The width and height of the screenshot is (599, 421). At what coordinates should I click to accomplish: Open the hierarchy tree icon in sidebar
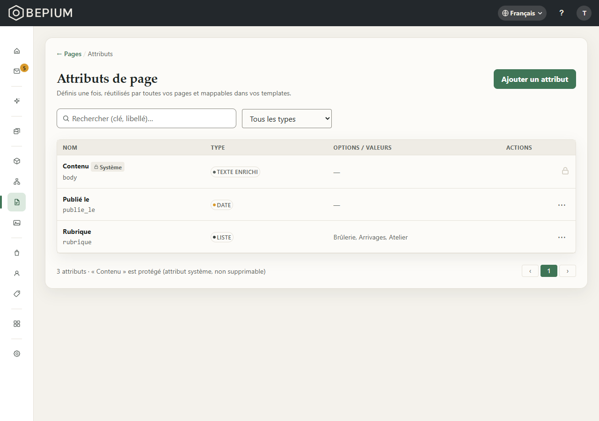point(17,181)
